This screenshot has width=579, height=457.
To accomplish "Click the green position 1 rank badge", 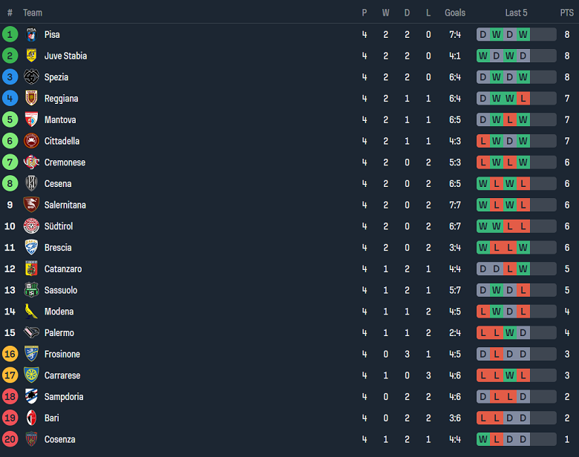I will click(x=10, y=35).
